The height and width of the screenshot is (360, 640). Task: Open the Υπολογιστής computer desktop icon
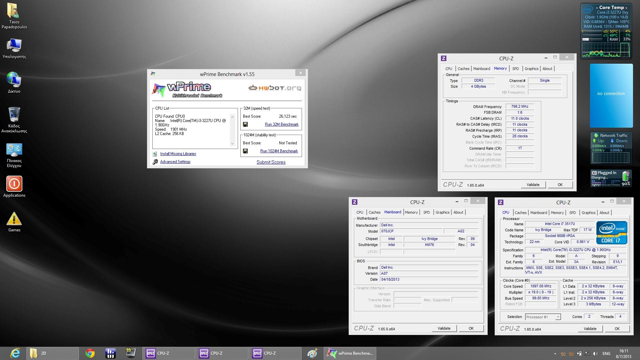pyautogui.click(x=14, y=48)
